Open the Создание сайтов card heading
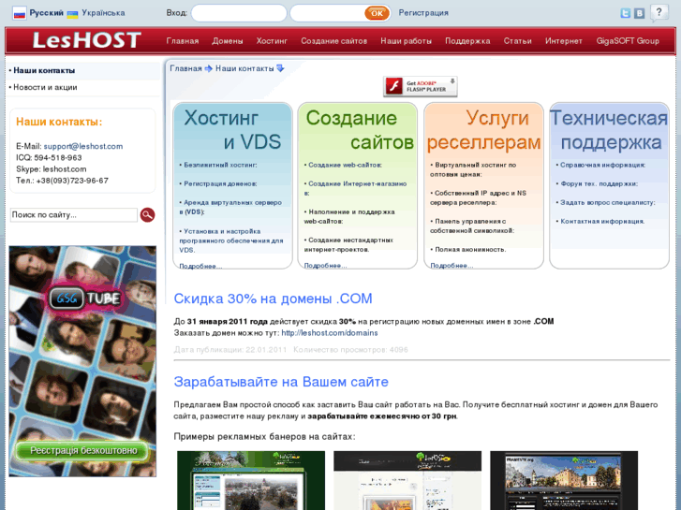The height and width of the screenshot is (510, 681). pyautogui.click(x=360, y=130)
